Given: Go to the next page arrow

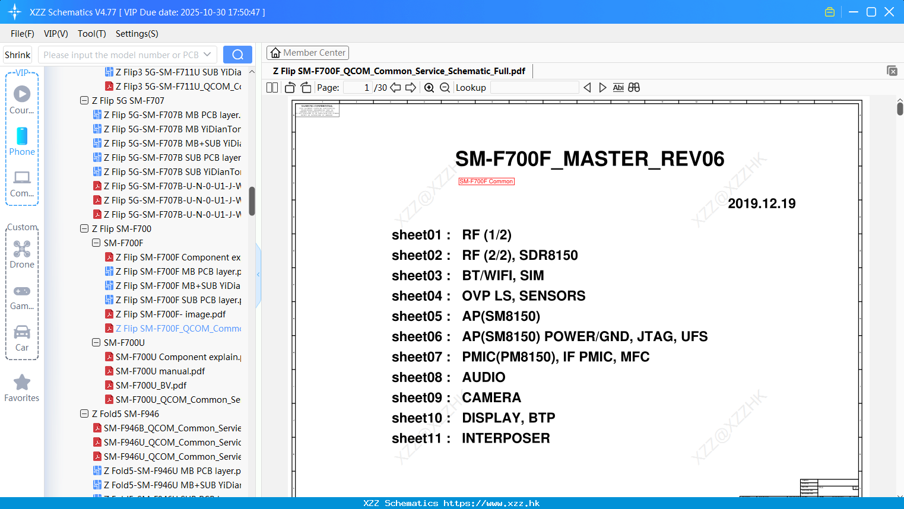Looking at the screenshot, I should coord(411,87).
